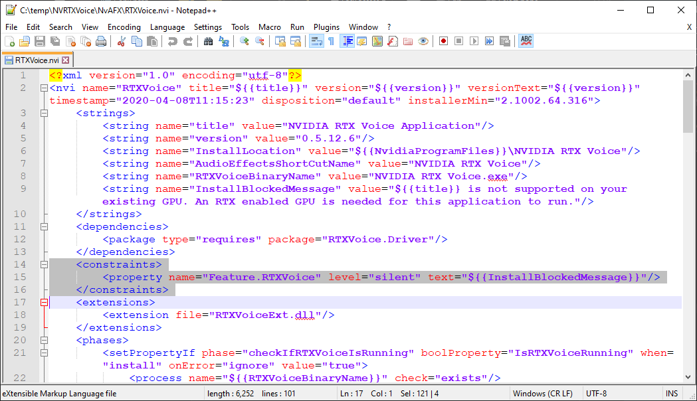Stop macro recording button
697x401 pixels.
pyautogui.click(x=458, y=41)
